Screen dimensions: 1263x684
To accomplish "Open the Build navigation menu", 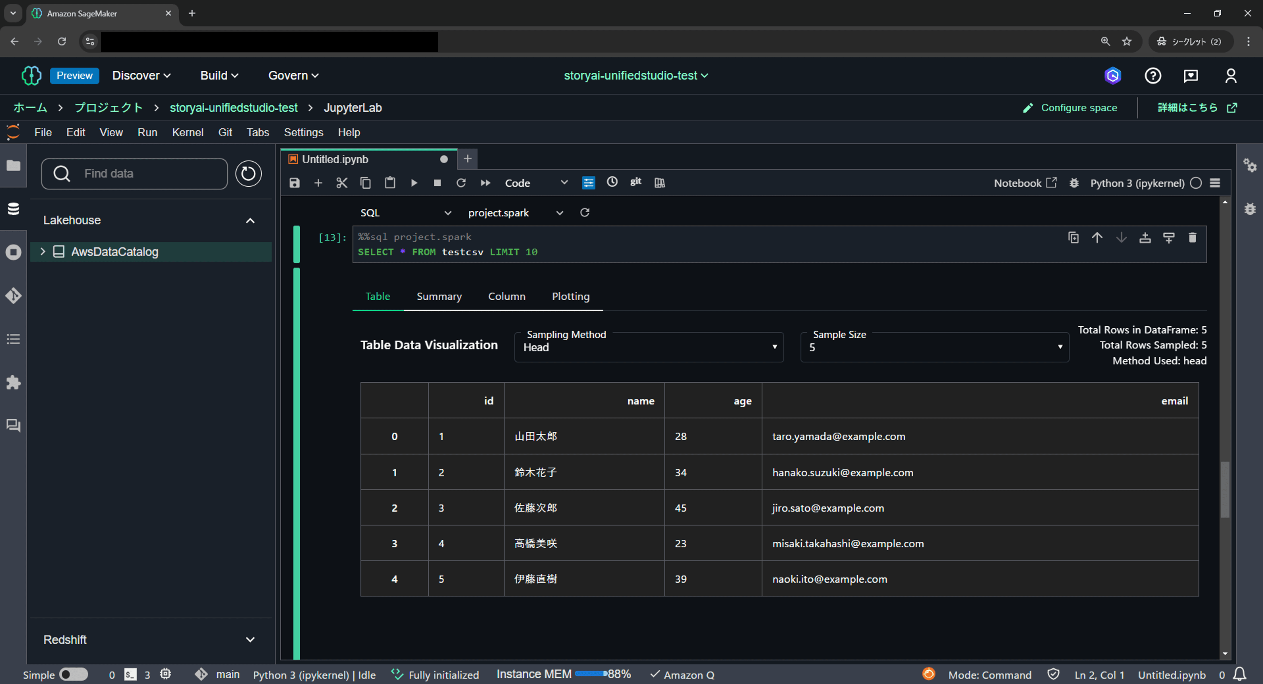I will (x=219, y=75).
